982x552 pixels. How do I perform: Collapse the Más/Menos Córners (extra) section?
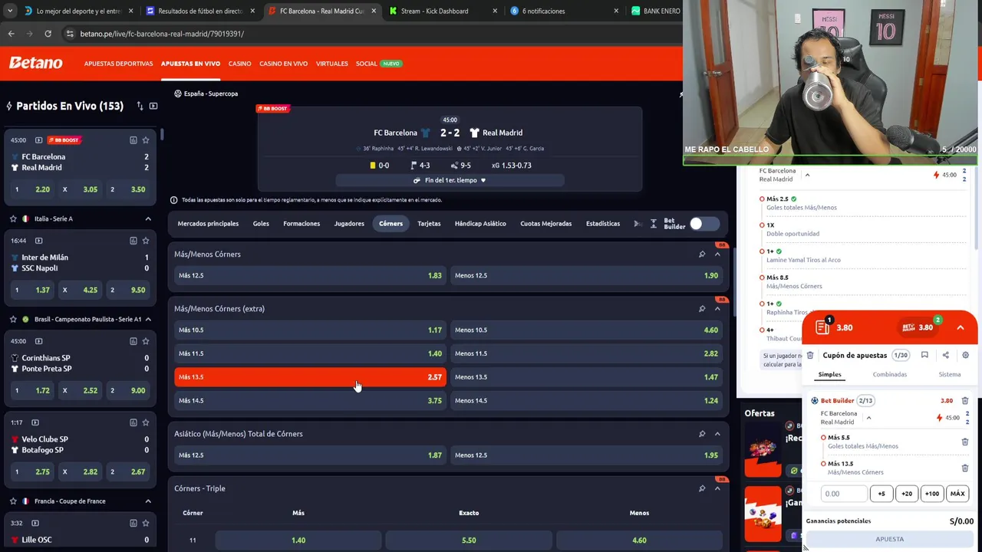(717, 308)
